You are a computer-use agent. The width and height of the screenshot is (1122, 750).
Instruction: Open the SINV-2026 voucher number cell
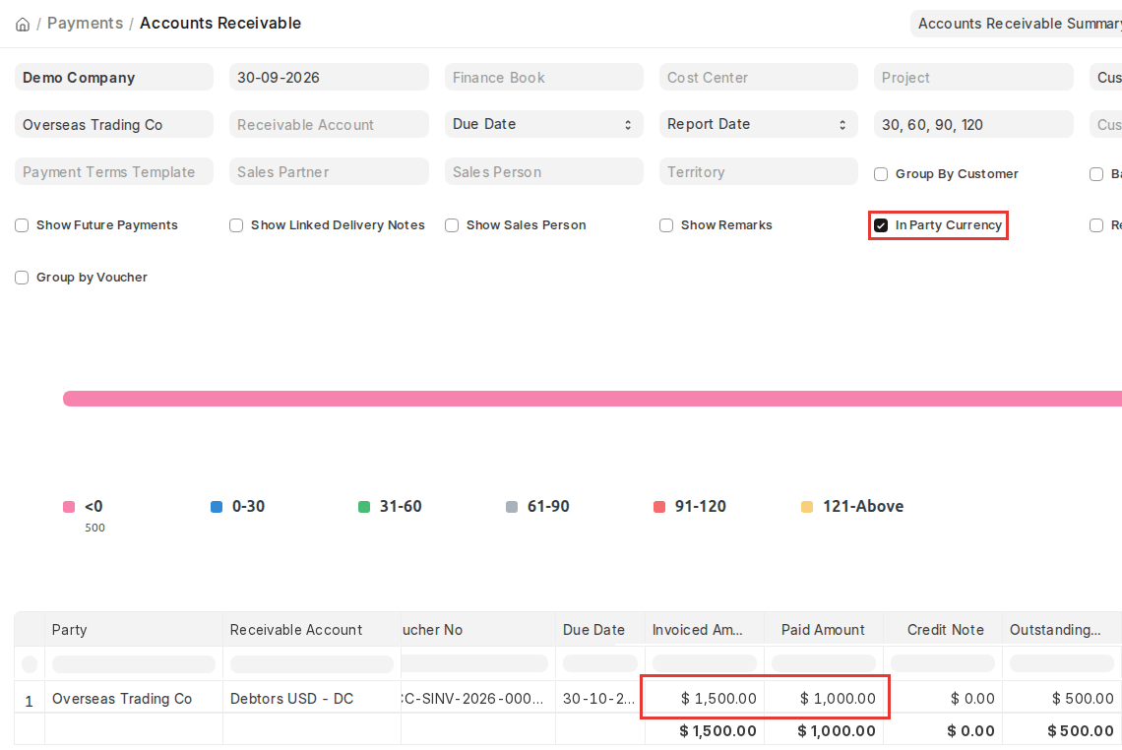click(478, 699)
